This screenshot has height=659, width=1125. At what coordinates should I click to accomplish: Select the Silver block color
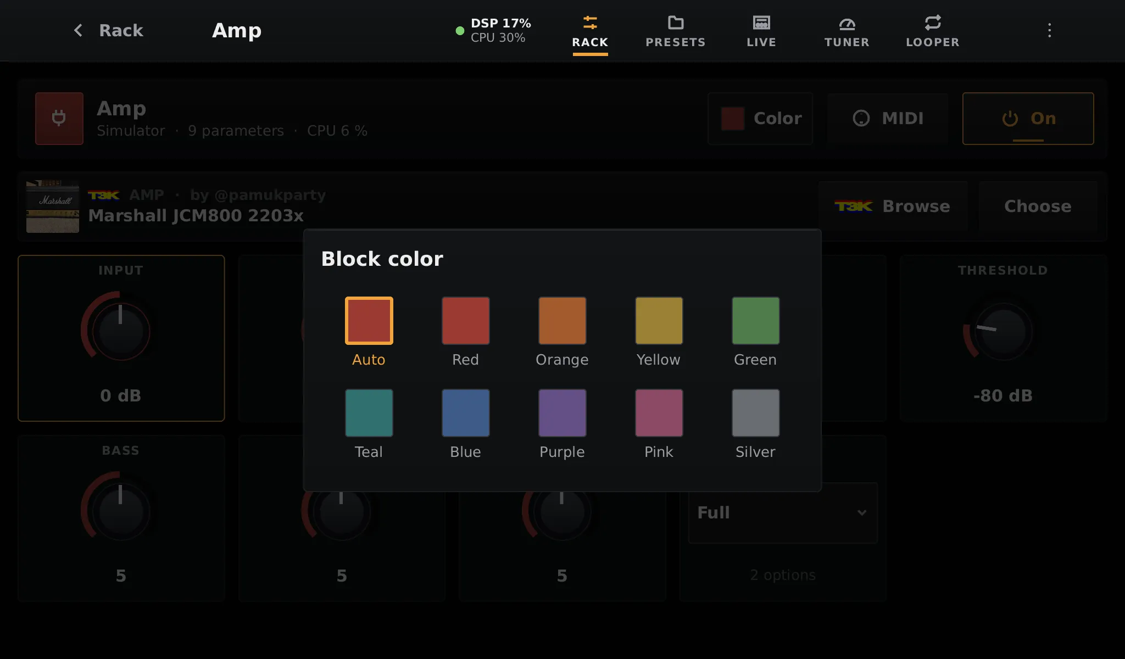tap(755, 413)
